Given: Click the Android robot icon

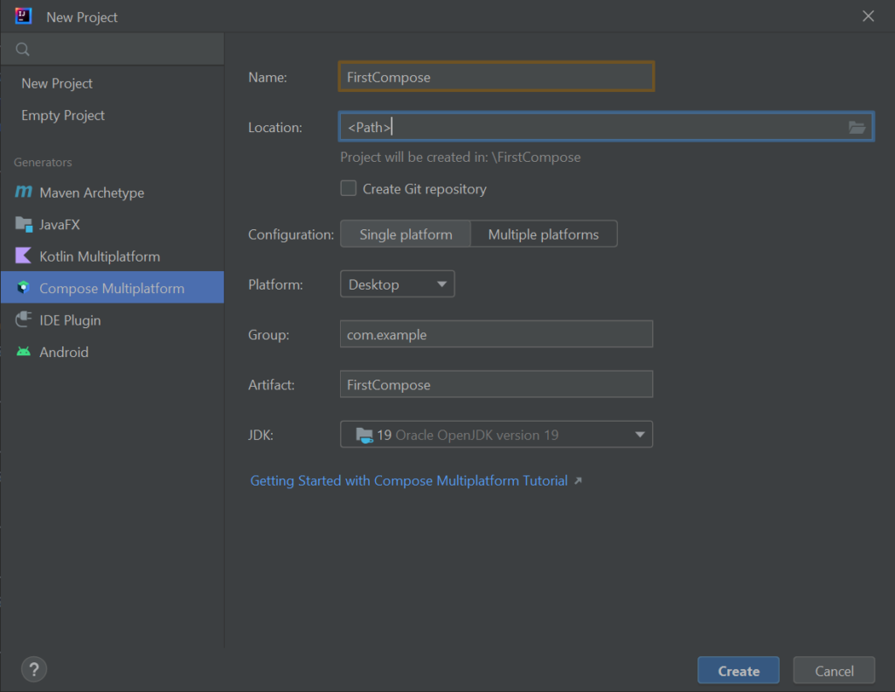Looking at the screenshot, I should (24, 352).
